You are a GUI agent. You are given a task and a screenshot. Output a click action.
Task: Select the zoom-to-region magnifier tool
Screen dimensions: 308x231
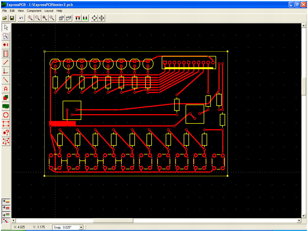tap(6, 36)
